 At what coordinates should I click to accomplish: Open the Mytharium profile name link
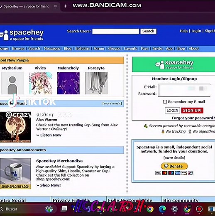(12, 68)
